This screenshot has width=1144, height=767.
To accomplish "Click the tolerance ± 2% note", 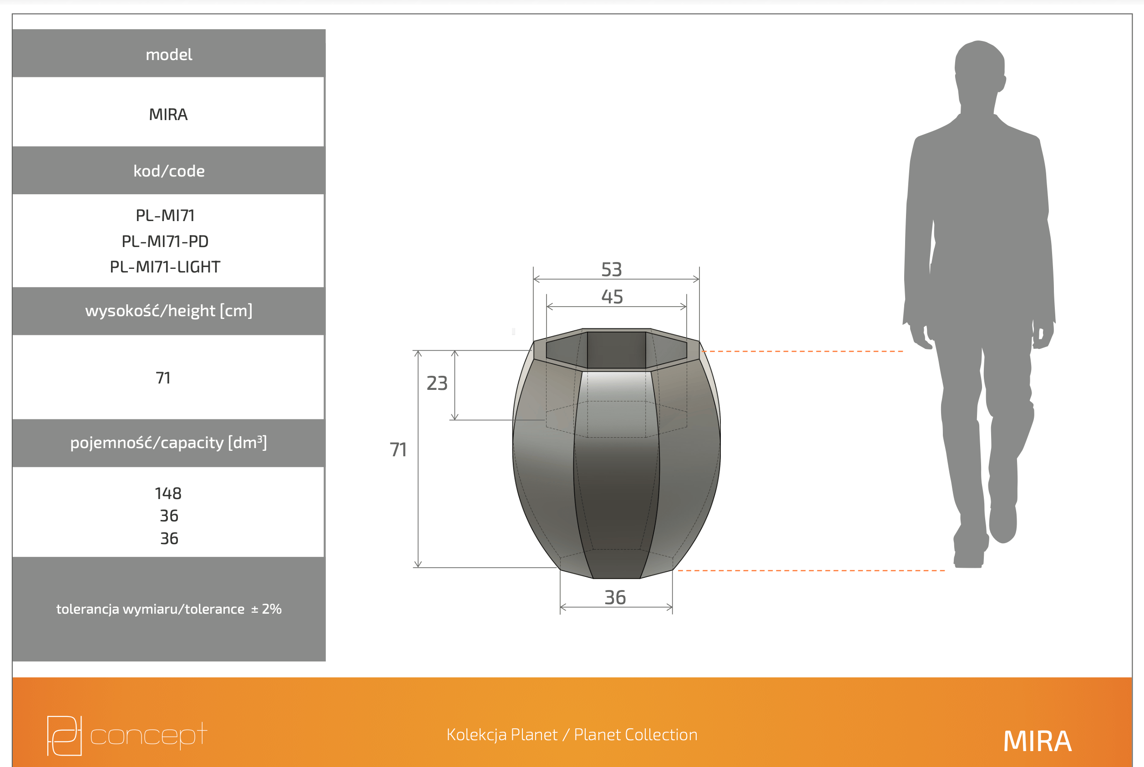I will tap(169, 609).
